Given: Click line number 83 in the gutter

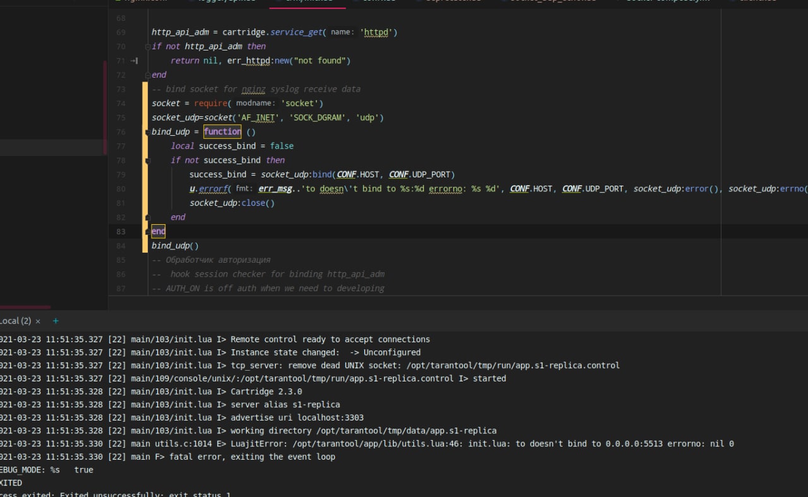Looking at the screenshot, I should pos(121,231).
